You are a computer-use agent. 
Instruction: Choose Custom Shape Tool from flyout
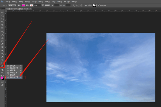click(14, 77)
